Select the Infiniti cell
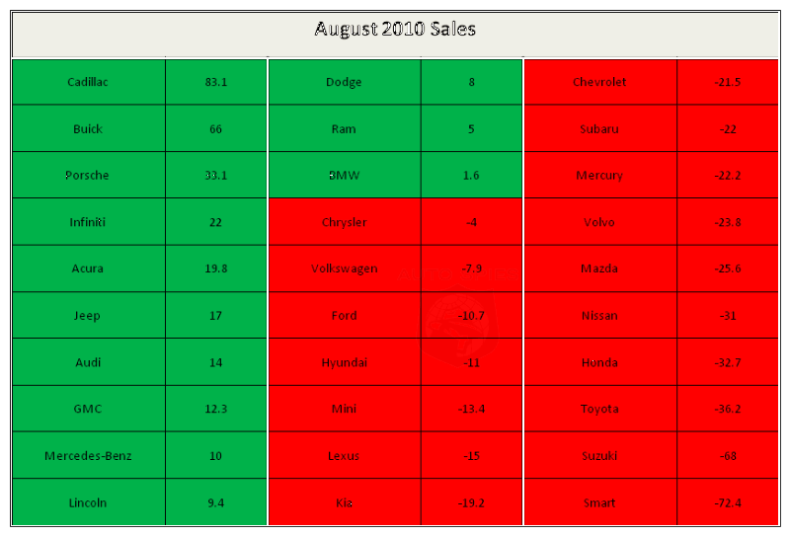This screenshot has width=790, height=536. [89, 222]
